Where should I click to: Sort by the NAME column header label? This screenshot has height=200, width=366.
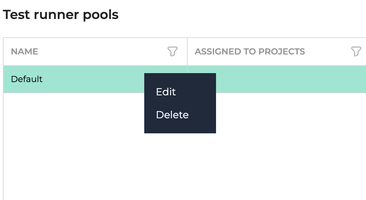(24, 52)
